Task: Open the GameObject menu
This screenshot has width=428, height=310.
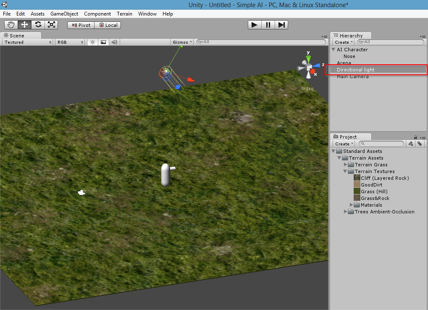Action: pyautogui.click(x=64, y=14)
